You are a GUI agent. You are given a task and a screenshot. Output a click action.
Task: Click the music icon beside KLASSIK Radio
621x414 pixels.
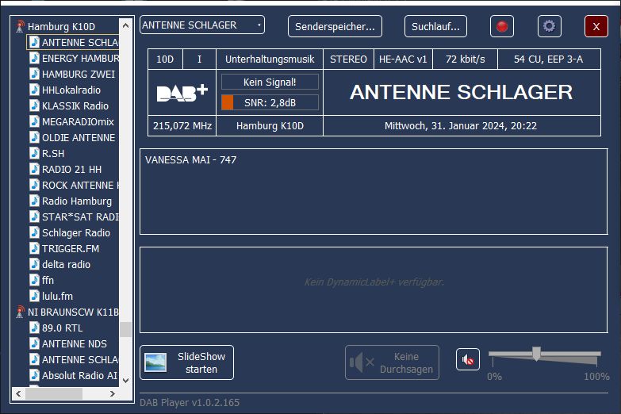[34, 106]
